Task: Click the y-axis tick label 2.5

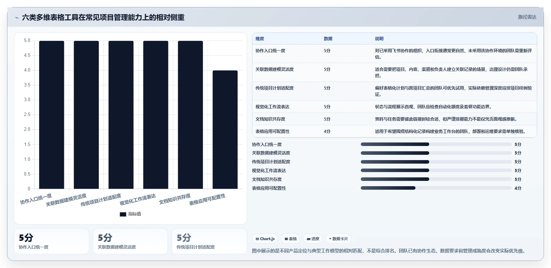Action: point(27,115)
